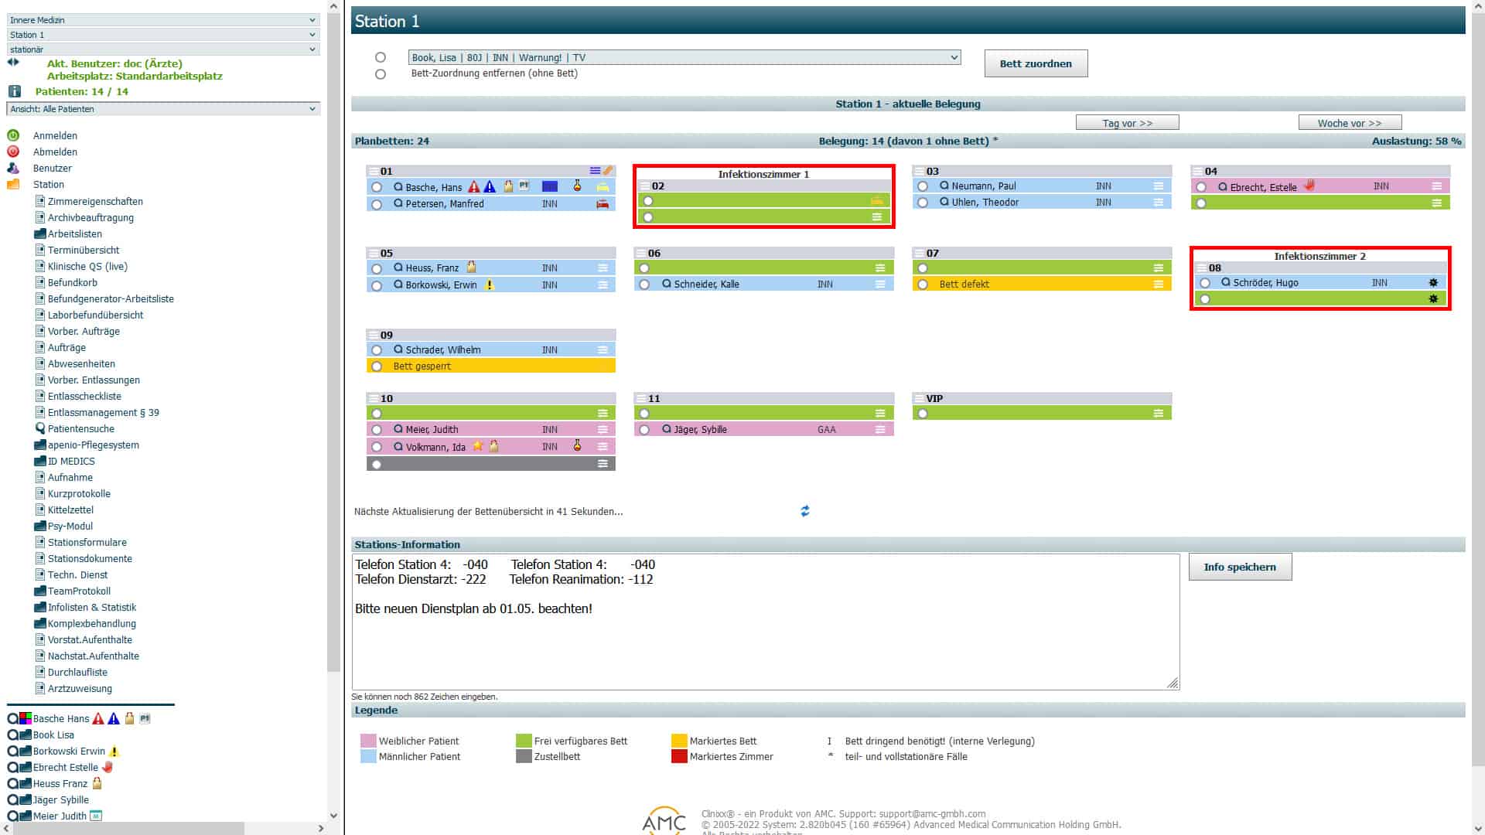Open the patient selection dropdown with Book, Lisa
Screen dimensions: 1485x835
point(684,57)
